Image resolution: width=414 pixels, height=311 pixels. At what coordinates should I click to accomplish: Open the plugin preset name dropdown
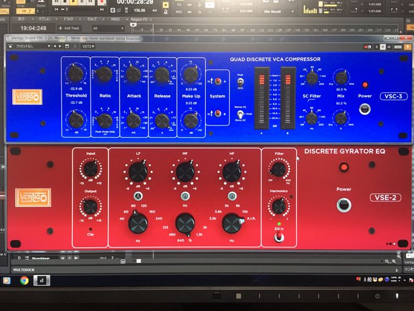33,46
